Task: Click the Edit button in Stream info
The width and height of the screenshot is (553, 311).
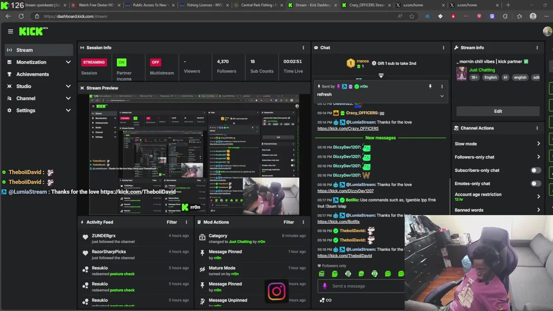Action: pos(498,111)
